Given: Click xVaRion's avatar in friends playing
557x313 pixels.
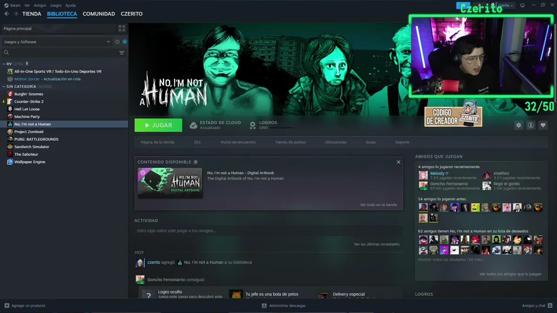Looking at the screenshot, I should click(x=487, y=175).
